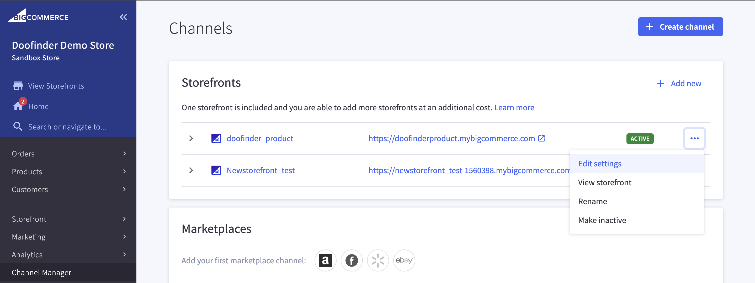Choose Edit settings from the dropdown
Viewport: 755px width, 283px height.
coord(637,164)
